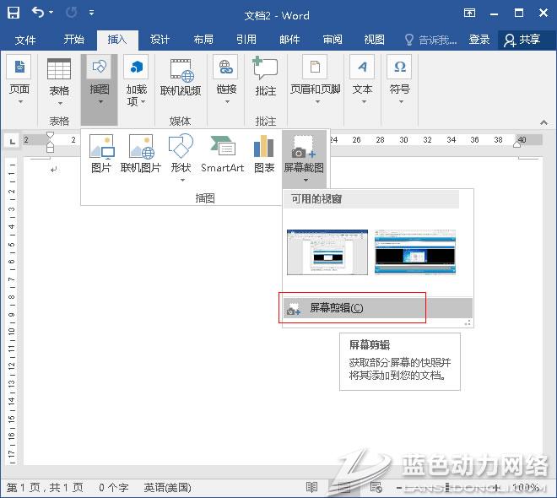
Task: Insert a chart with 图表 icon
Action: coord(264,154)
